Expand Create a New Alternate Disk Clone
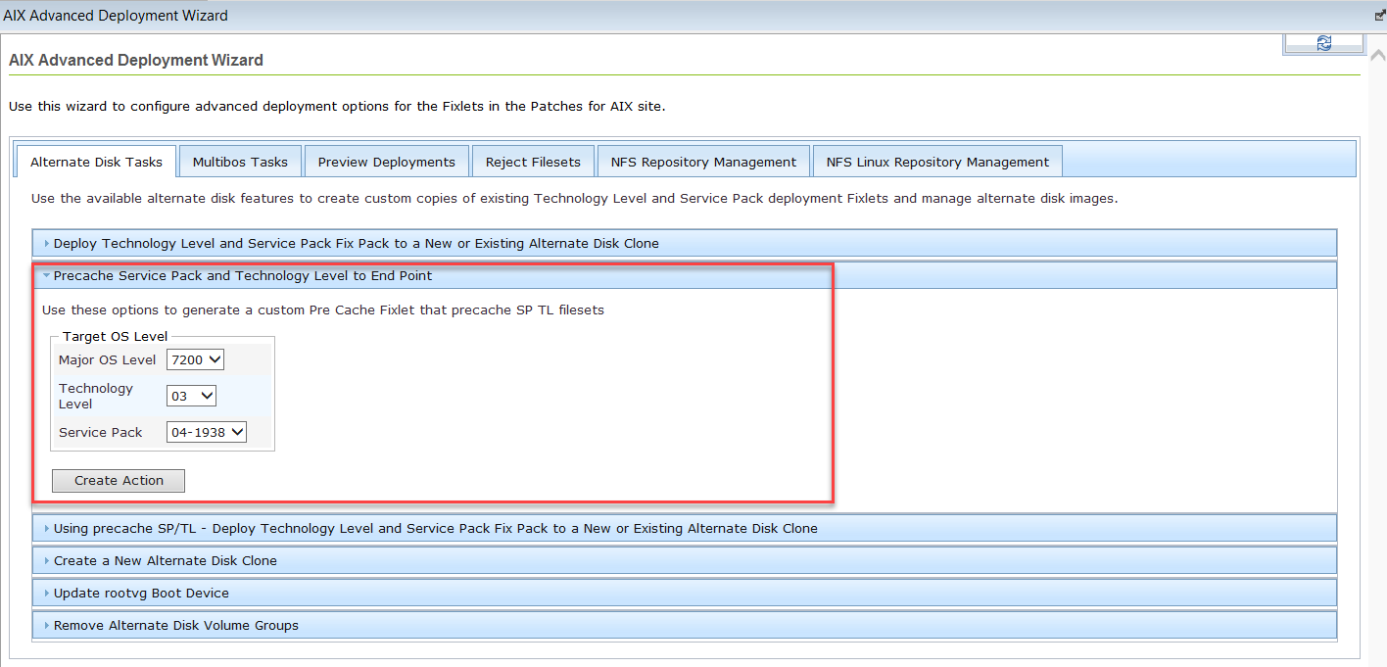Viewport: 1387px width, 667px height. (685, 560)
